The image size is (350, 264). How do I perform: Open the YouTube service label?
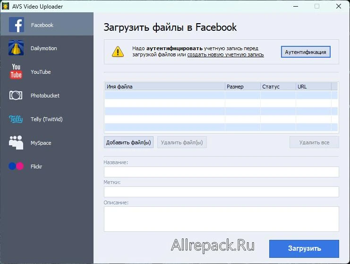(x=41, y=72)
